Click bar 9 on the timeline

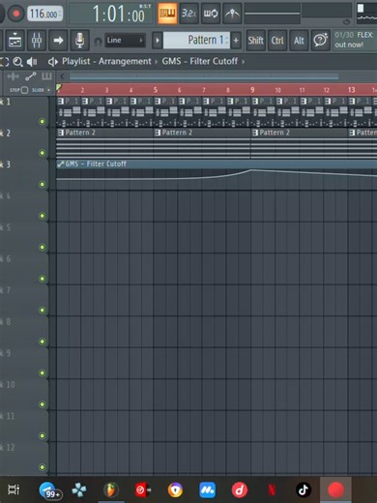252,90
